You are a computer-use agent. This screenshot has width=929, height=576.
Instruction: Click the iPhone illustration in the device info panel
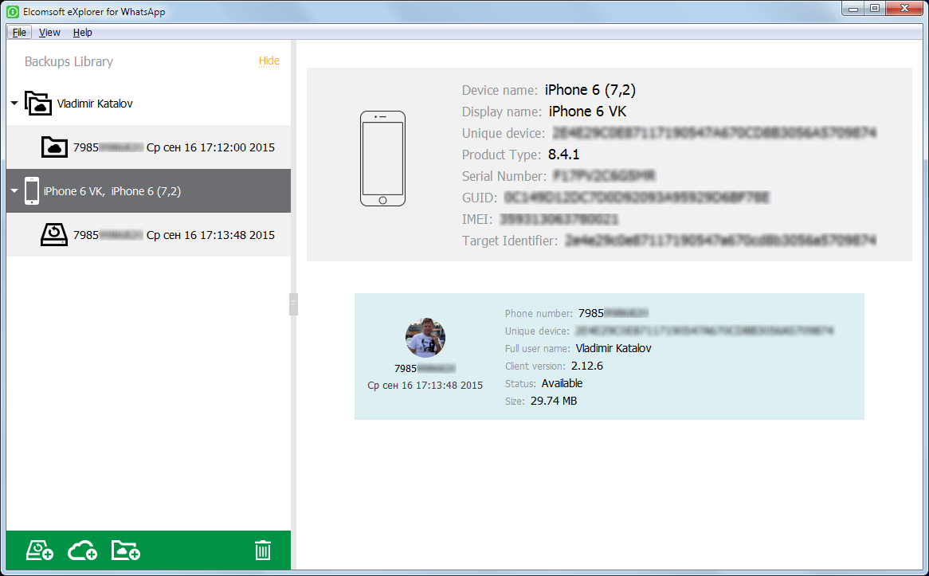point(382,158)
